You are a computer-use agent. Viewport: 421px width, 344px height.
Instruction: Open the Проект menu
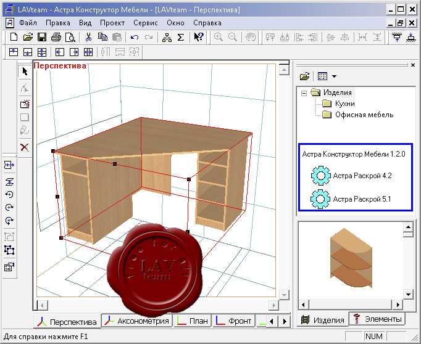coord(112,23)
